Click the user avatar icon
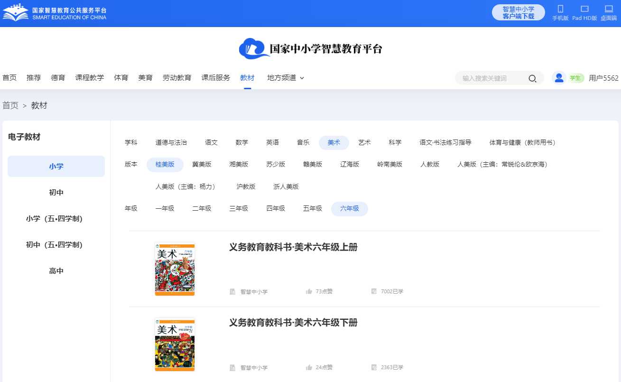Screen dimensions: 621x382 point(559,78)
